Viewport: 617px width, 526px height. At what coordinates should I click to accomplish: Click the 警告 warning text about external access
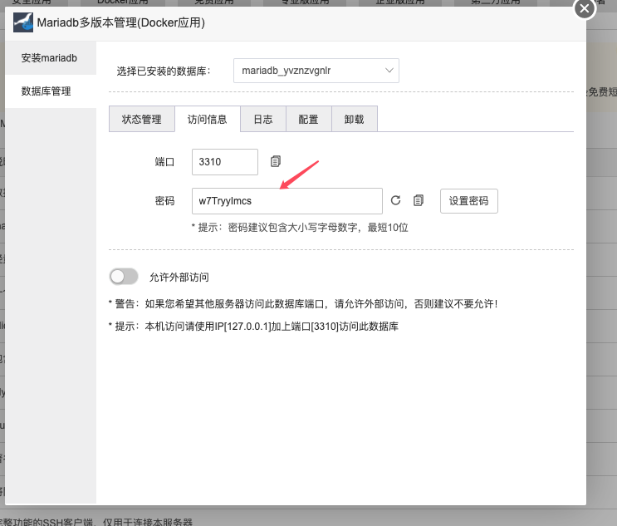[303, 303]
